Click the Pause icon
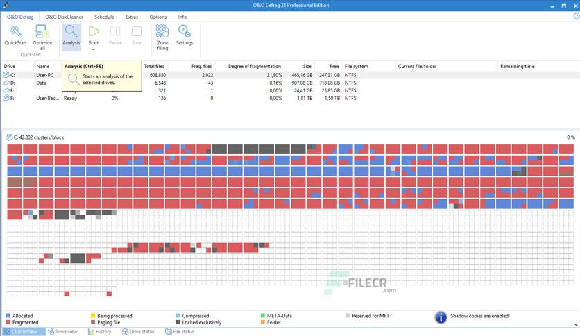 point(115,31)
